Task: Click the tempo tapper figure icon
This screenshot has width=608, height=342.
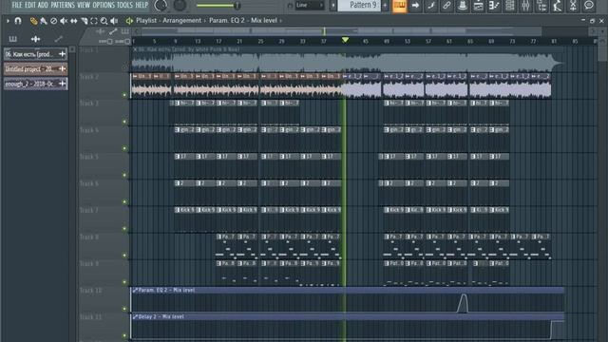Action: click(x=558, y=6)
